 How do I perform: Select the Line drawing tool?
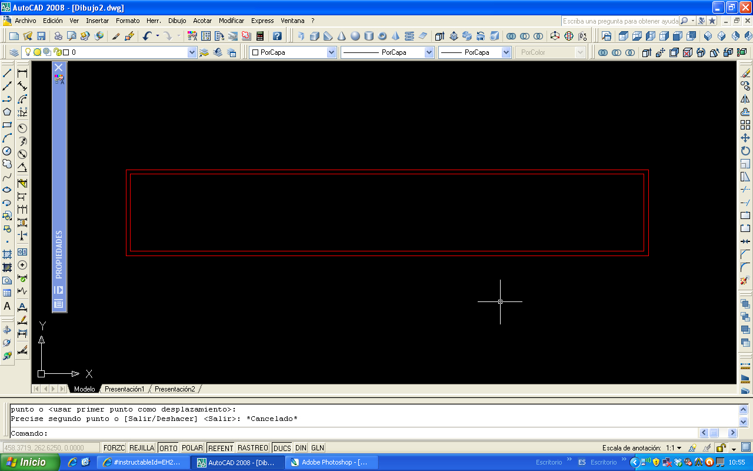pos(7,74)
